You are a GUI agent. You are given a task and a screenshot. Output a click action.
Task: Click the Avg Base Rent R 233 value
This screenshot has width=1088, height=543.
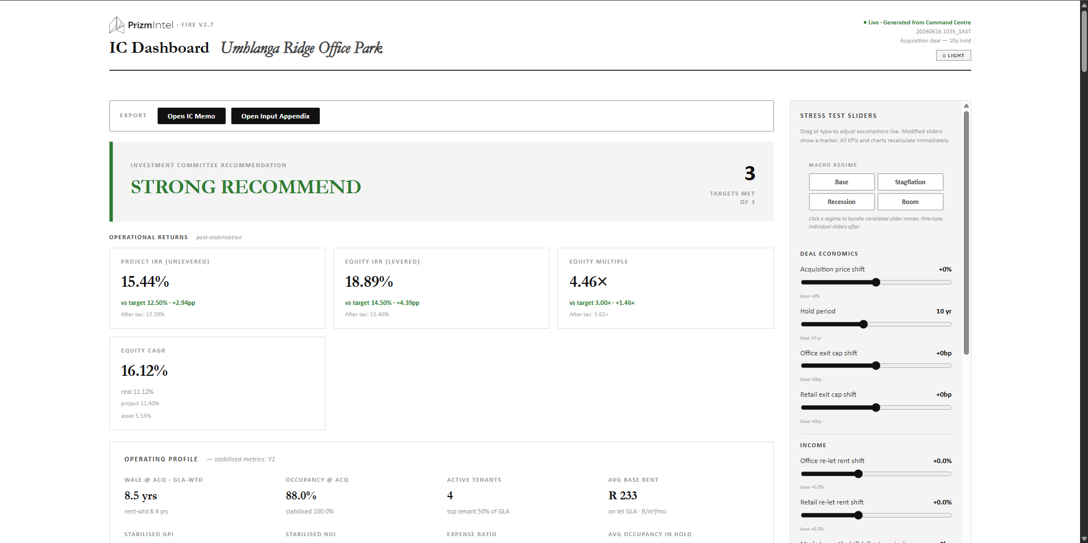click(x=623, y=495)
